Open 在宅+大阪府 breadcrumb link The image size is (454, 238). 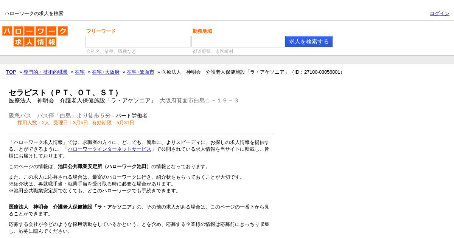106,72
